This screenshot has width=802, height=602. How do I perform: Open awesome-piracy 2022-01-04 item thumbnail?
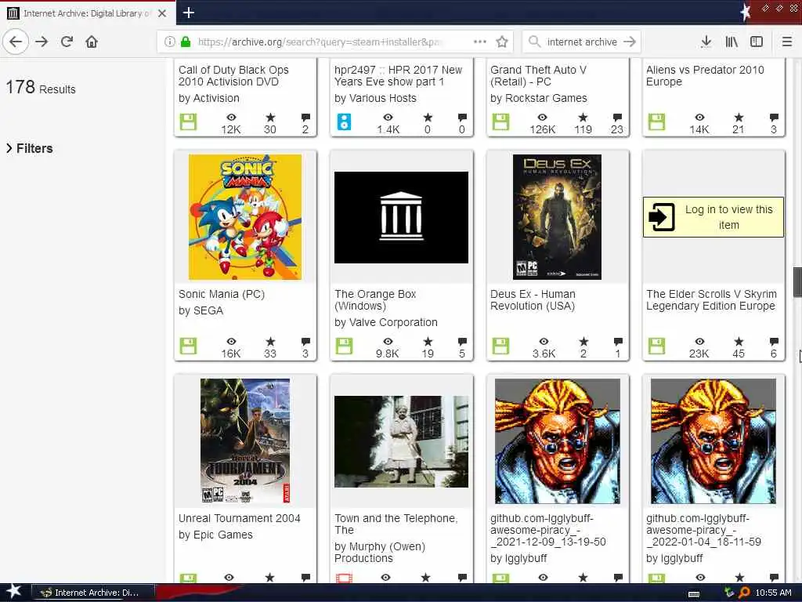click(713, 441)
